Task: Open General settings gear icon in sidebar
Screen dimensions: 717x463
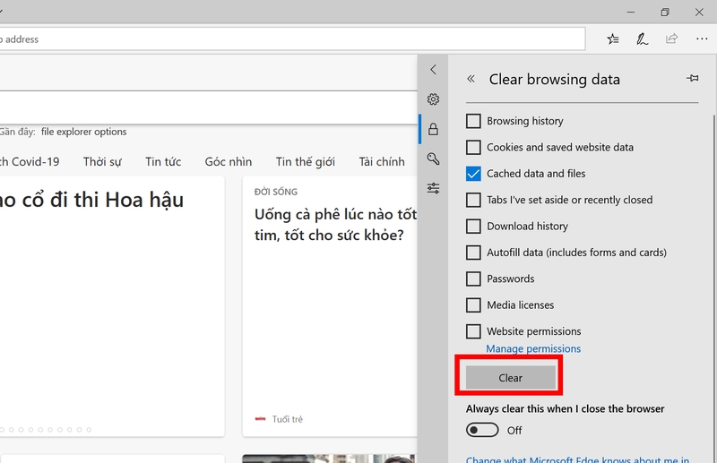Action: (x=433, y=99)
